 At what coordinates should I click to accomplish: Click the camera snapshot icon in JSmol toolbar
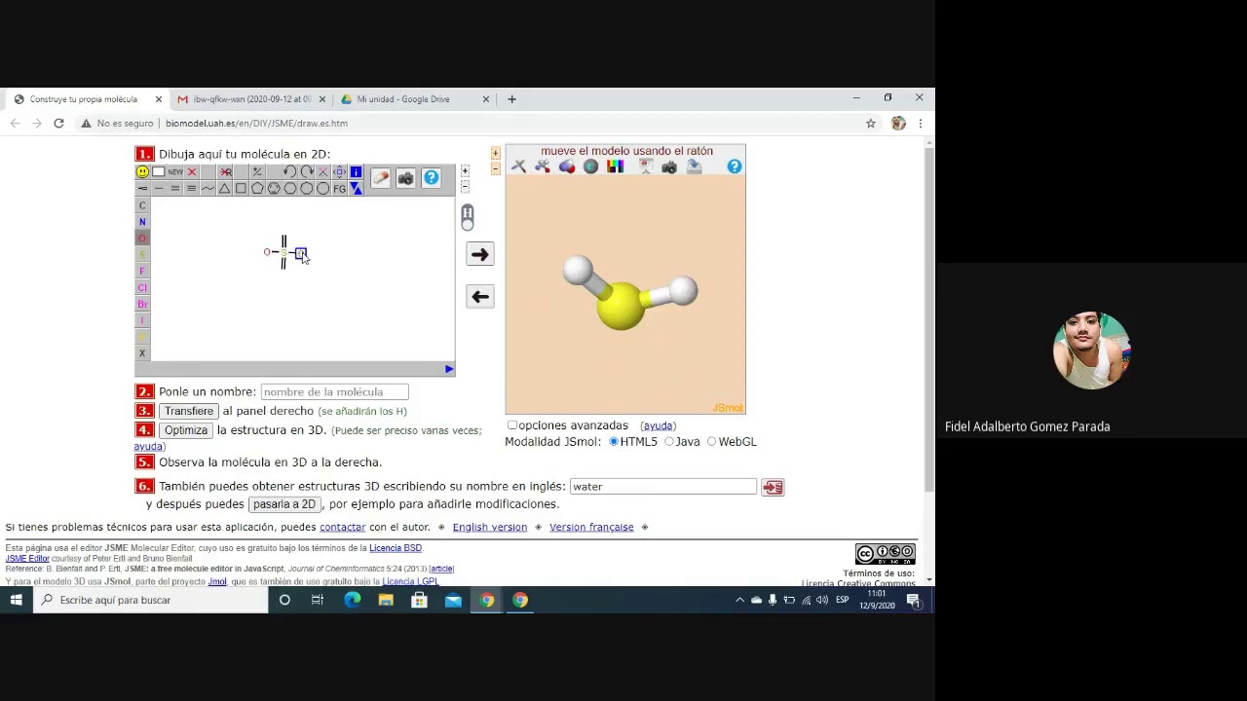669,166
